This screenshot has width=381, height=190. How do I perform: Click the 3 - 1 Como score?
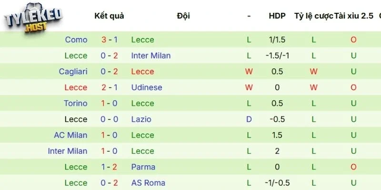pyautogui.click(x=109, y=40)
